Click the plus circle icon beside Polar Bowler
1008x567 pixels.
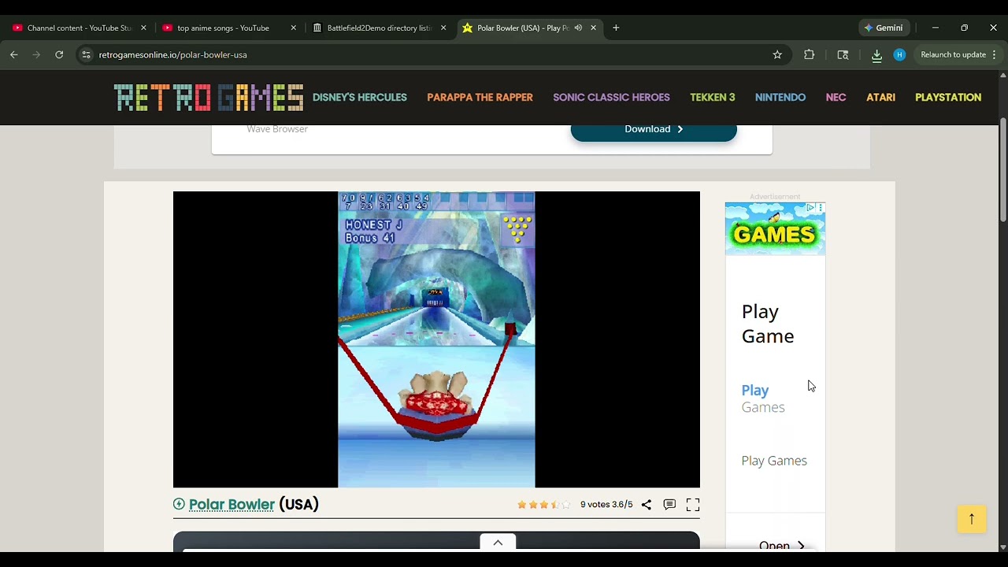179,504
